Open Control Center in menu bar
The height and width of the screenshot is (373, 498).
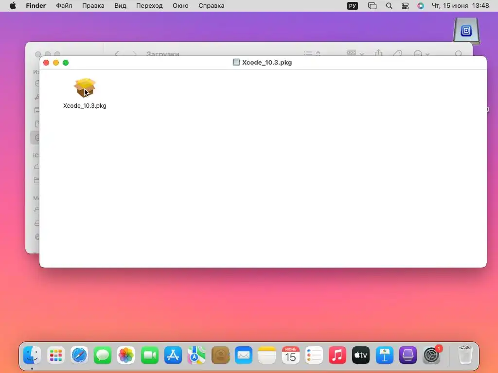(405, 6)
